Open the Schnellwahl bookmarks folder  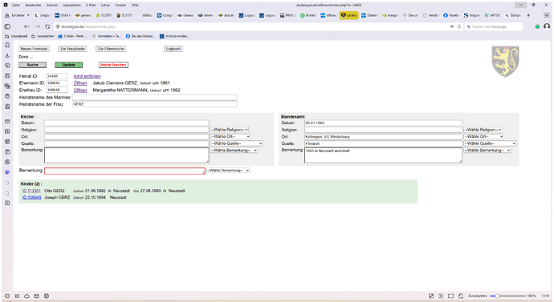click(16, 36)
